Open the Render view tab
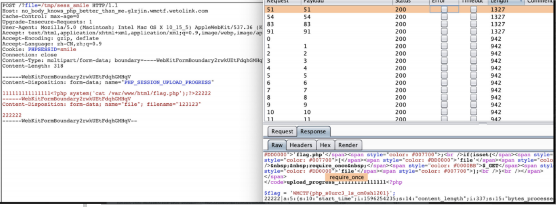This screenshot has width=556, height=207. click(x=347, y=145)
